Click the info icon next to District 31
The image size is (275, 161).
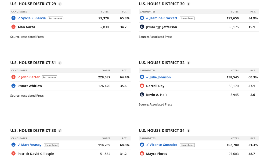(60, 63)
